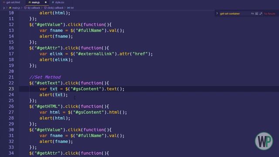This screenshot has width=279, height=157.
Task: Click alert(html); on line 10
Action: pos(55,13)
